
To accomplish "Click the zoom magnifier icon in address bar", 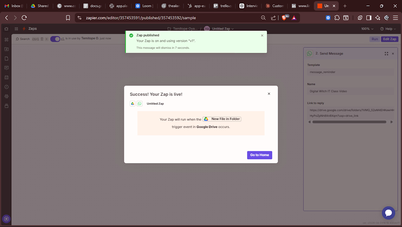I will pyautogui.click(x=263, y=18).
